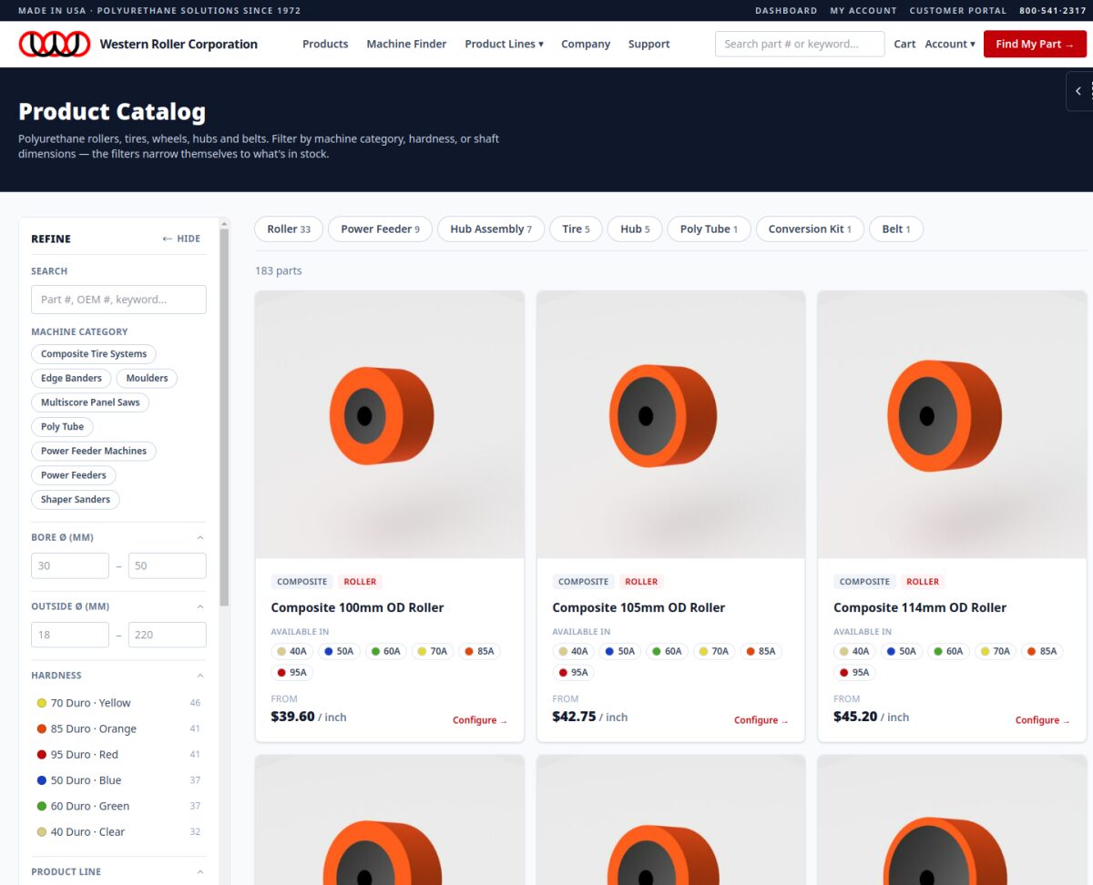Viewport: 1093px width, 885px height.
Task: Configure the Composite 100mm OD Roller
Action: coord(480,720)
